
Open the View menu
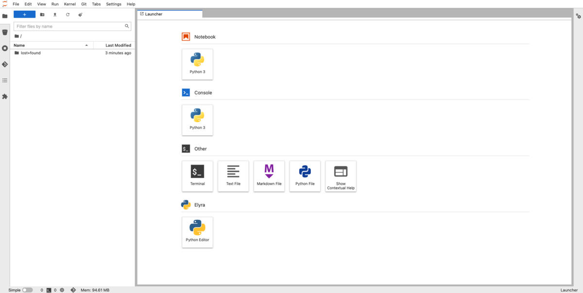tap(42, 4)
